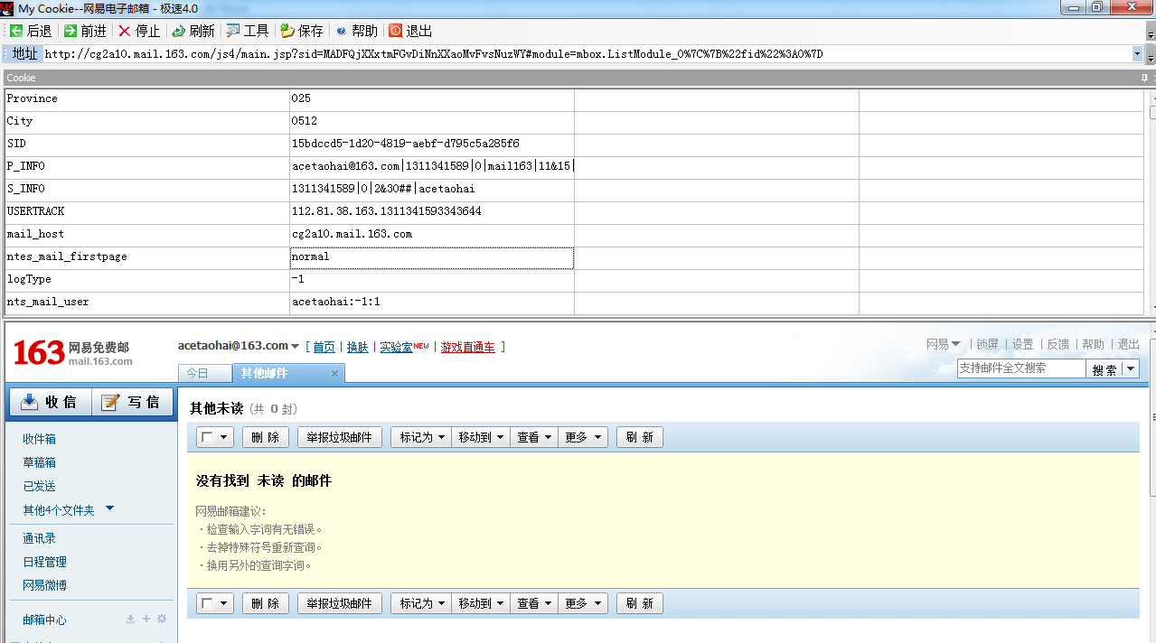1156x643 pixels.
Task: Click the bottom 举报垃圾邮件 button
Action: pos(340,603)
